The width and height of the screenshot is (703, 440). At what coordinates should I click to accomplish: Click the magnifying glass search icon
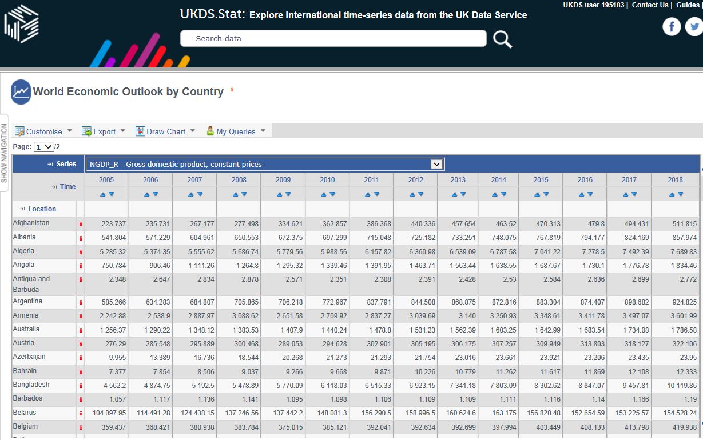(502, 39)
